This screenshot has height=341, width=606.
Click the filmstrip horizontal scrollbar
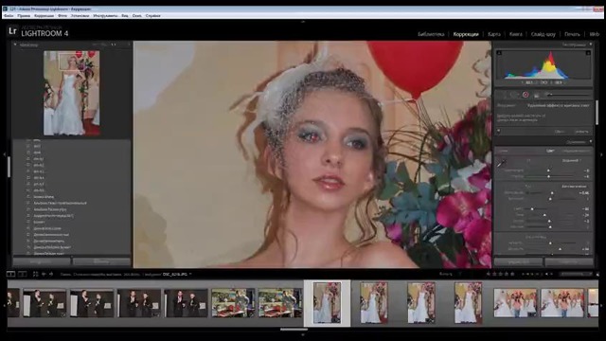tap(294, 330)
